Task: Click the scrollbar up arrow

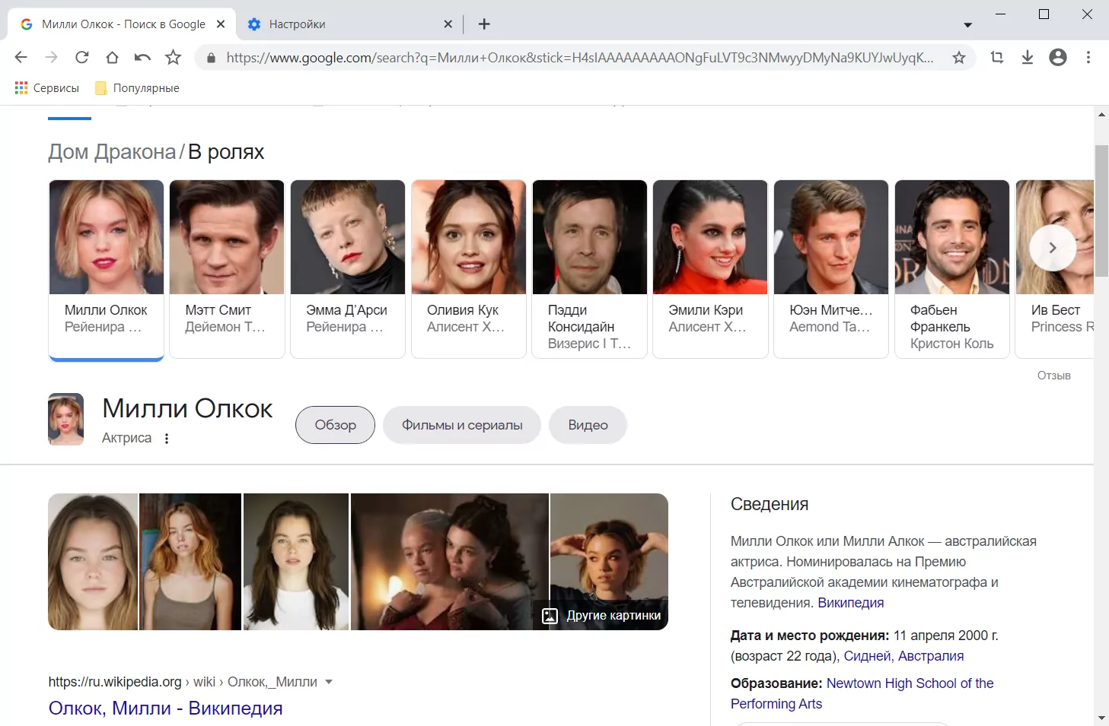Action: (1101, 114)
